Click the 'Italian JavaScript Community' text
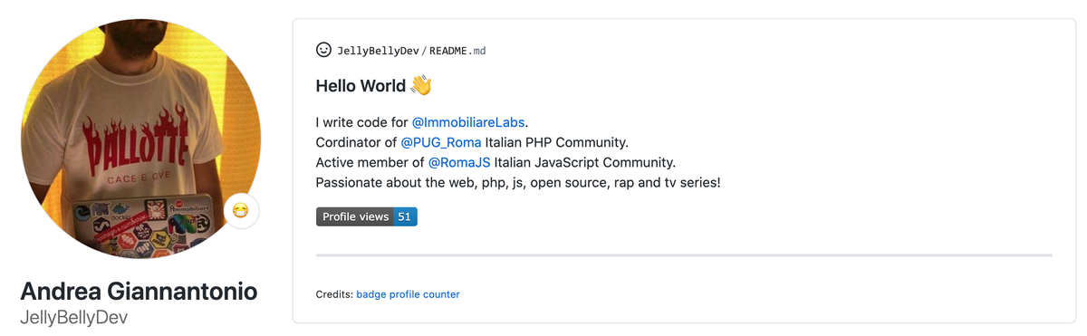This screenshot has width=1087, height=336. point(585,163)
